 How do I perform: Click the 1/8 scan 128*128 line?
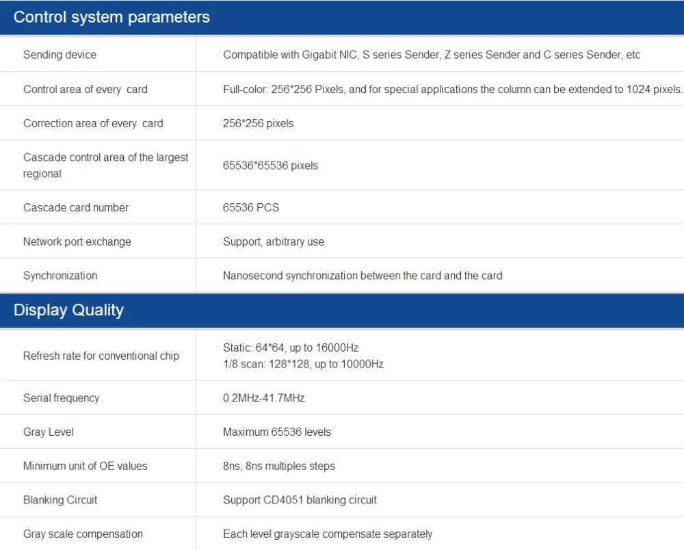[x=303, y=364]
